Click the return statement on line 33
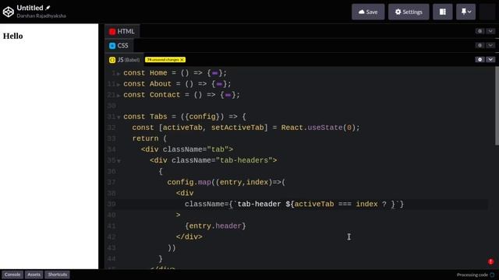This screenshot has height=280, width=499. pyautogui.click(x=145, y=138)
